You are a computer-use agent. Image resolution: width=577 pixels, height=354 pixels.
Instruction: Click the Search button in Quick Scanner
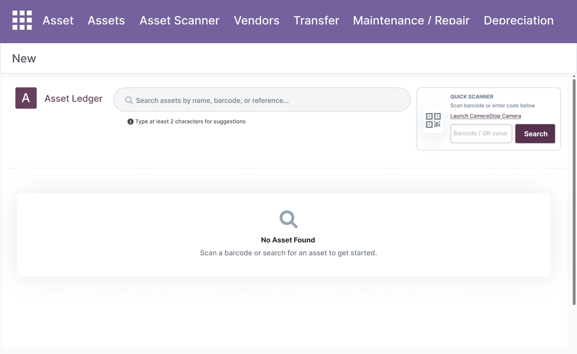pyautogui.click(x=535, y=134)
